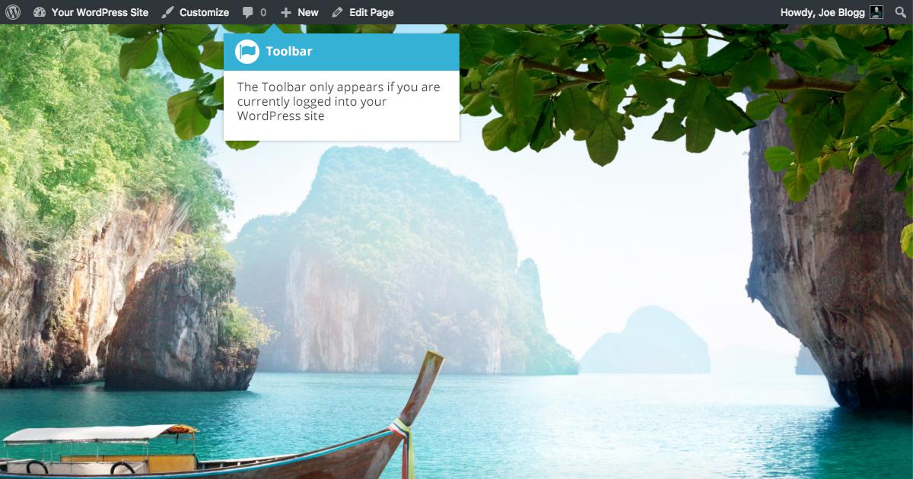
Task: Click the Toolbar tooltip description text
Action: (x=339, y=101)
